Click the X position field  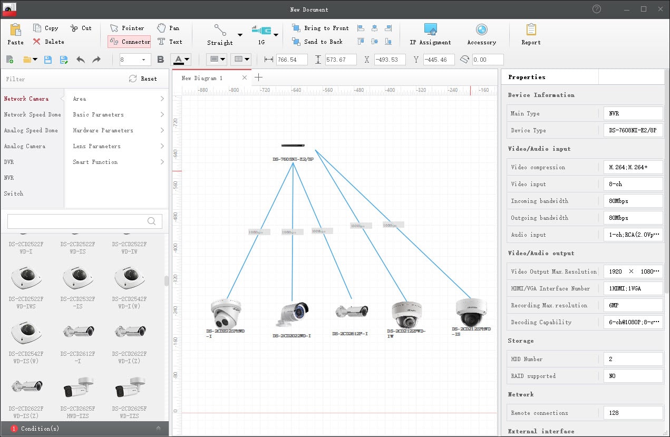tap(390, 60)
